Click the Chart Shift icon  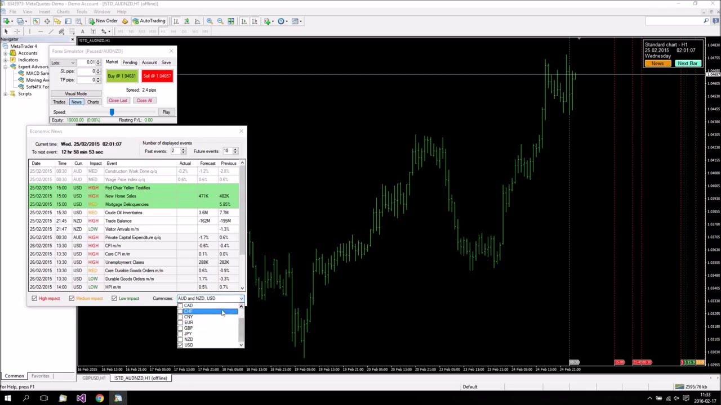[x=255, y=21]
